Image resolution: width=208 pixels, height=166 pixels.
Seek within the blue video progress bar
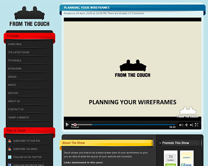pos(134,124)
